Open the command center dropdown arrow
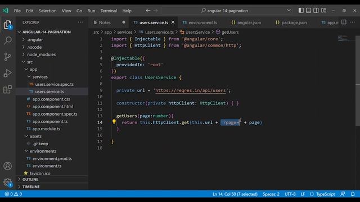The image size is (360, 202). 289,10
